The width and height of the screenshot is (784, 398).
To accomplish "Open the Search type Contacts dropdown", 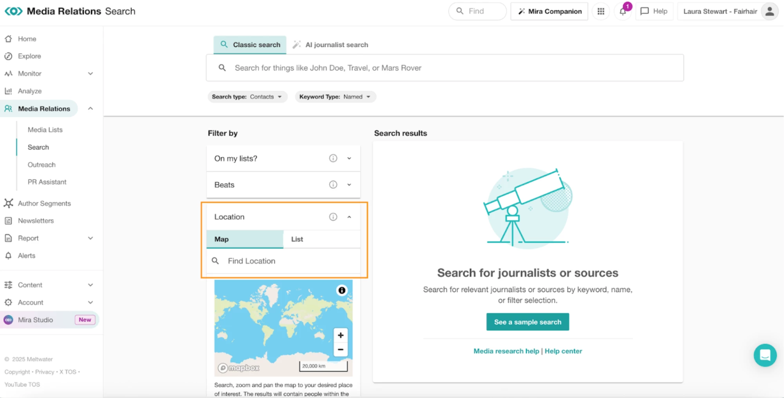I will click(x=247, y=97).
